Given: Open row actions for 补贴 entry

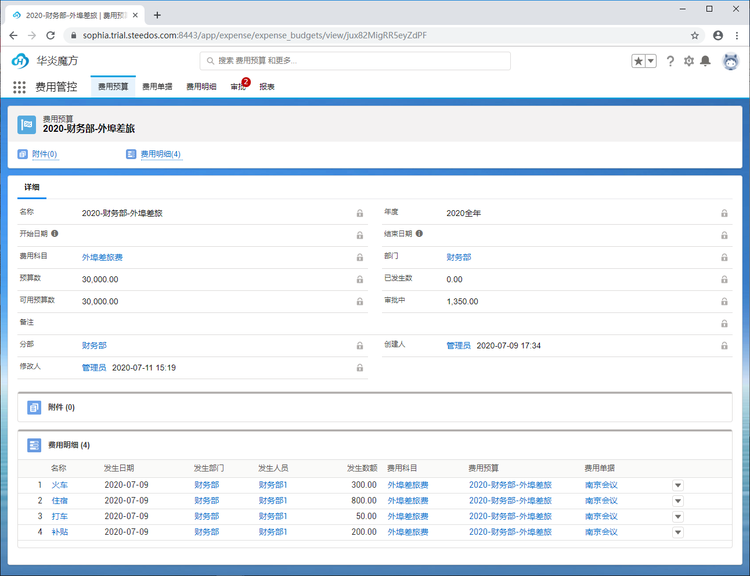Looking at the screenshot, I should 677,532.
